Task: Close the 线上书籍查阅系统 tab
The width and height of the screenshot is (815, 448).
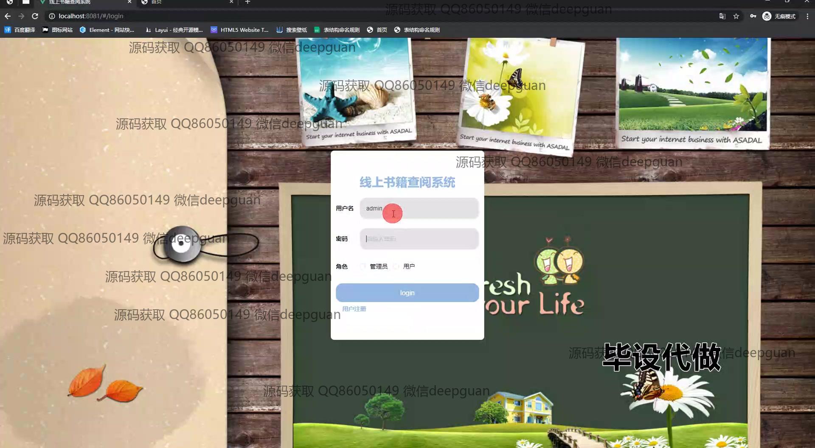Action: pos(129,2)
